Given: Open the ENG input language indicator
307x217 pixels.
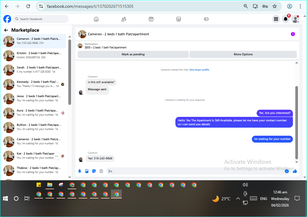Looking at the screenshot, I should pyautogui.click(x=264, y=199).
